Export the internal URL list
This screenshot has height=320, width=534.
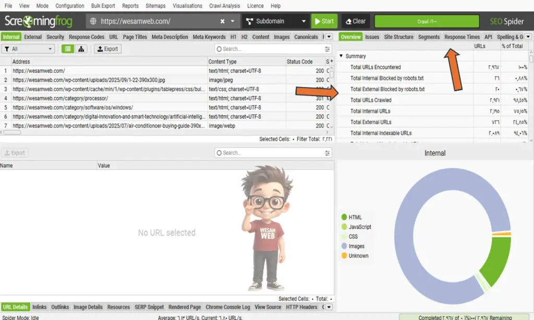107,49
